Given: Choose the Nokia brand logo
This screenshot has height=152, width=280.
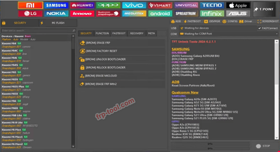Looking at the screenshot, I should tap(56, 13).
